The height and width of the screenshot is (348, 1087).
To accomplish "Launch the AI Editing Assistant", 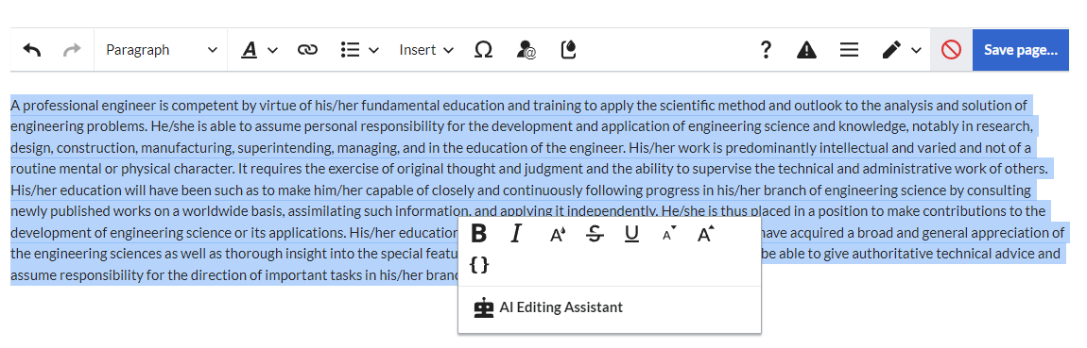I will pyautogui.click(x=547, y=307).
